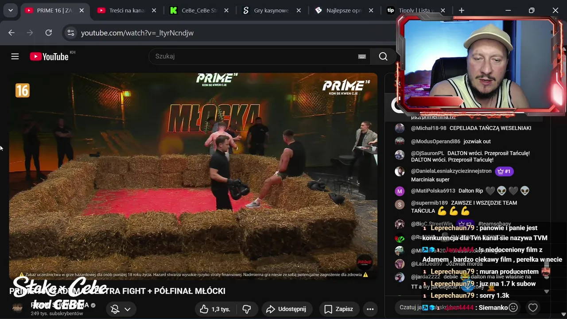Save video with Zapisz button
This screenshot has width=567, height=319.
pyautogui.click(x=339, y=309)
